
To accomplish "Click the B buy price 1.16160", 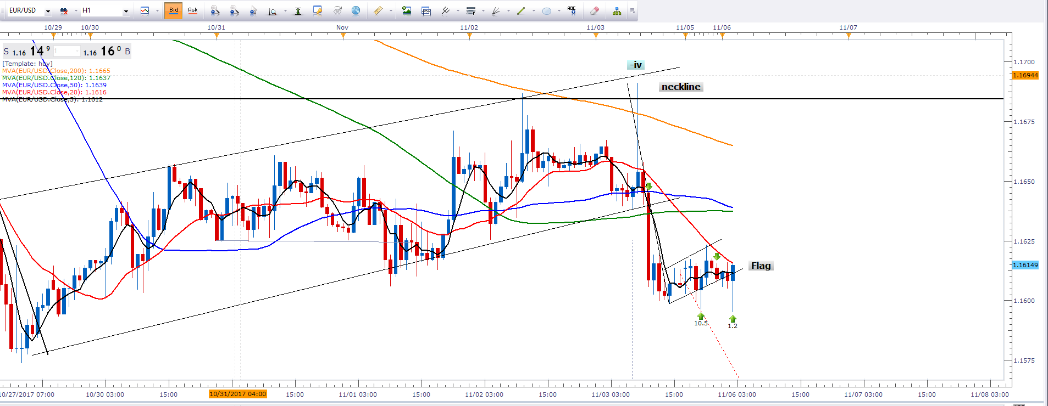I will (107, 52).
